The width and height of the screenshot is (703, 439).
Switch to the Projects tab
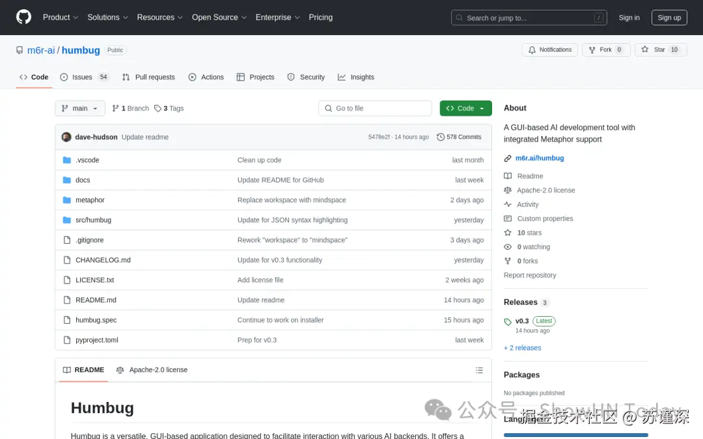click(256, 77)
